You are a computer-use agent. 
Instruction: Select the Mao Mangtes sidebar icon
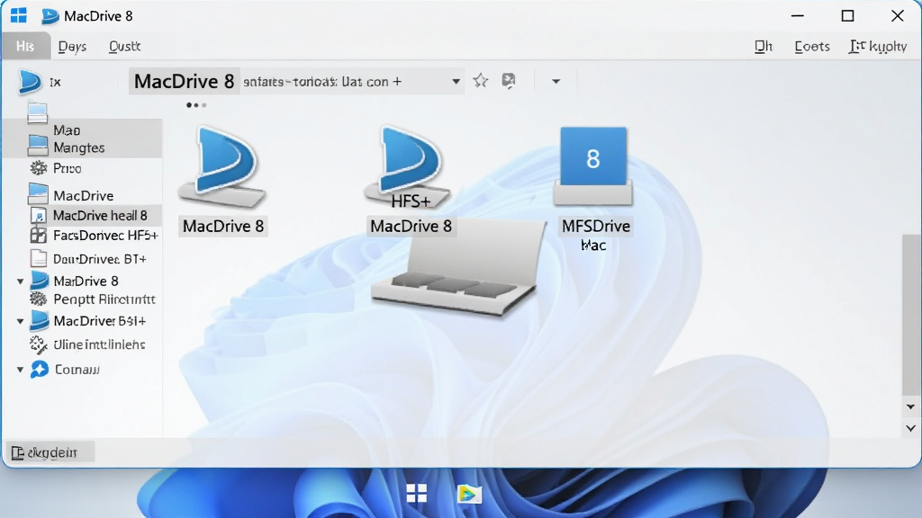click(38, 145)
